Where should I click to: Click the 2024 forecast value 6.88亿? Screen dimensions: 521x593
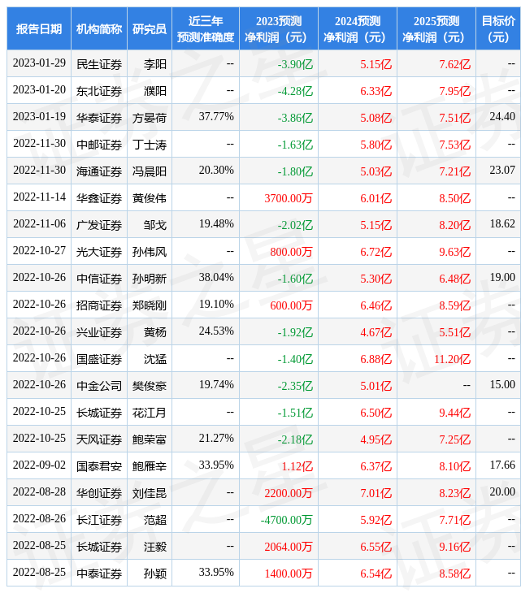[376, 359]
